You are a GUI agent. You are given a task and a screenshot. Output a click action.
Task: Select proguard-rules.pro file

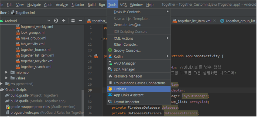[45, 113]
